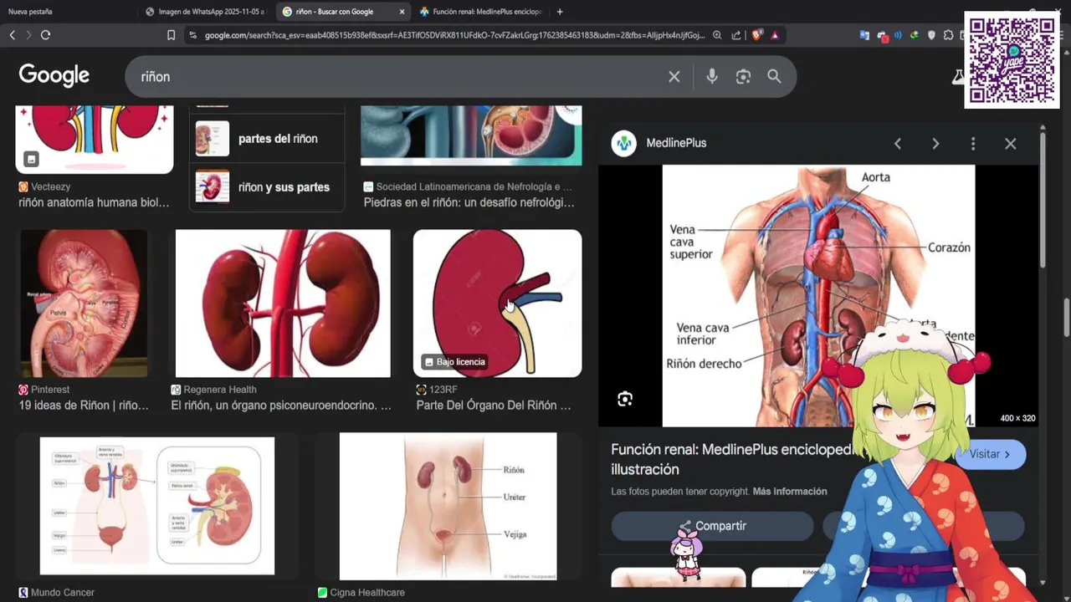This screenshot has height=602, width=1071.
Task: Click the shield extension icon in toolbar
Action: click(x=931, y=35)
